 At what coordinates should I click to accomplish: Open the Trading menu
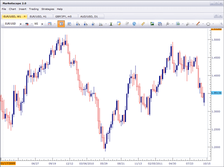coord(34,9)
